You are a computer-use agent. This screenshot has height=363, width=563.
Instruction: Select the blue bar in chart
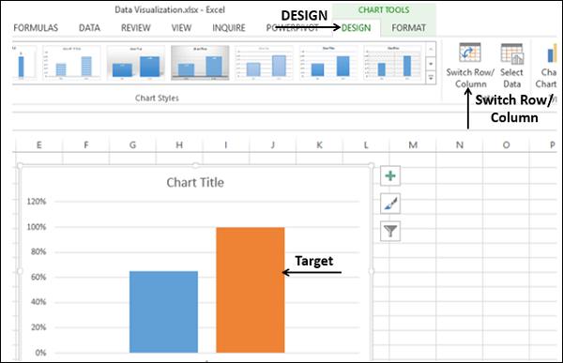tap(163, 311)
